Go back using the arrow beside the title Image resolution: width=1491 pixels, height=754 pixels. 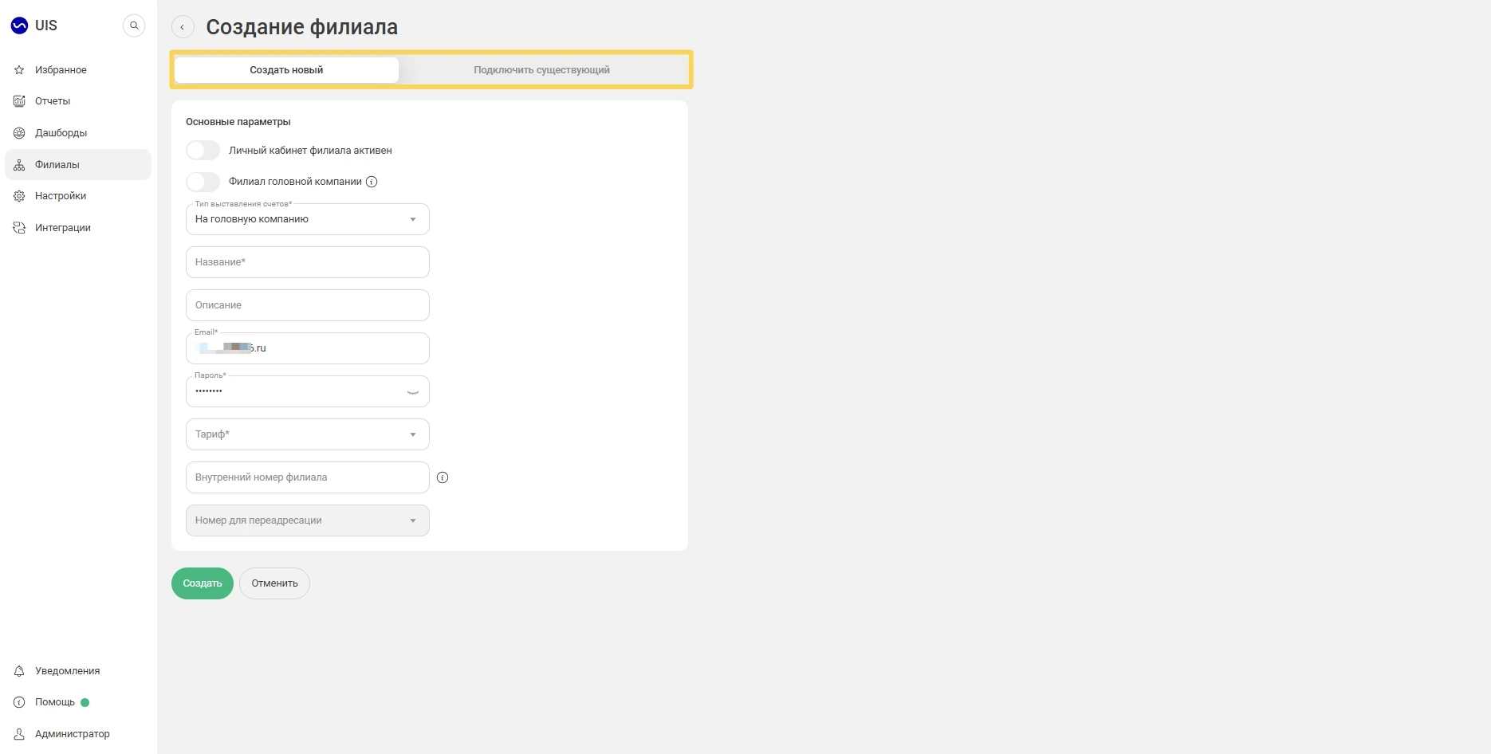(183, 27)
